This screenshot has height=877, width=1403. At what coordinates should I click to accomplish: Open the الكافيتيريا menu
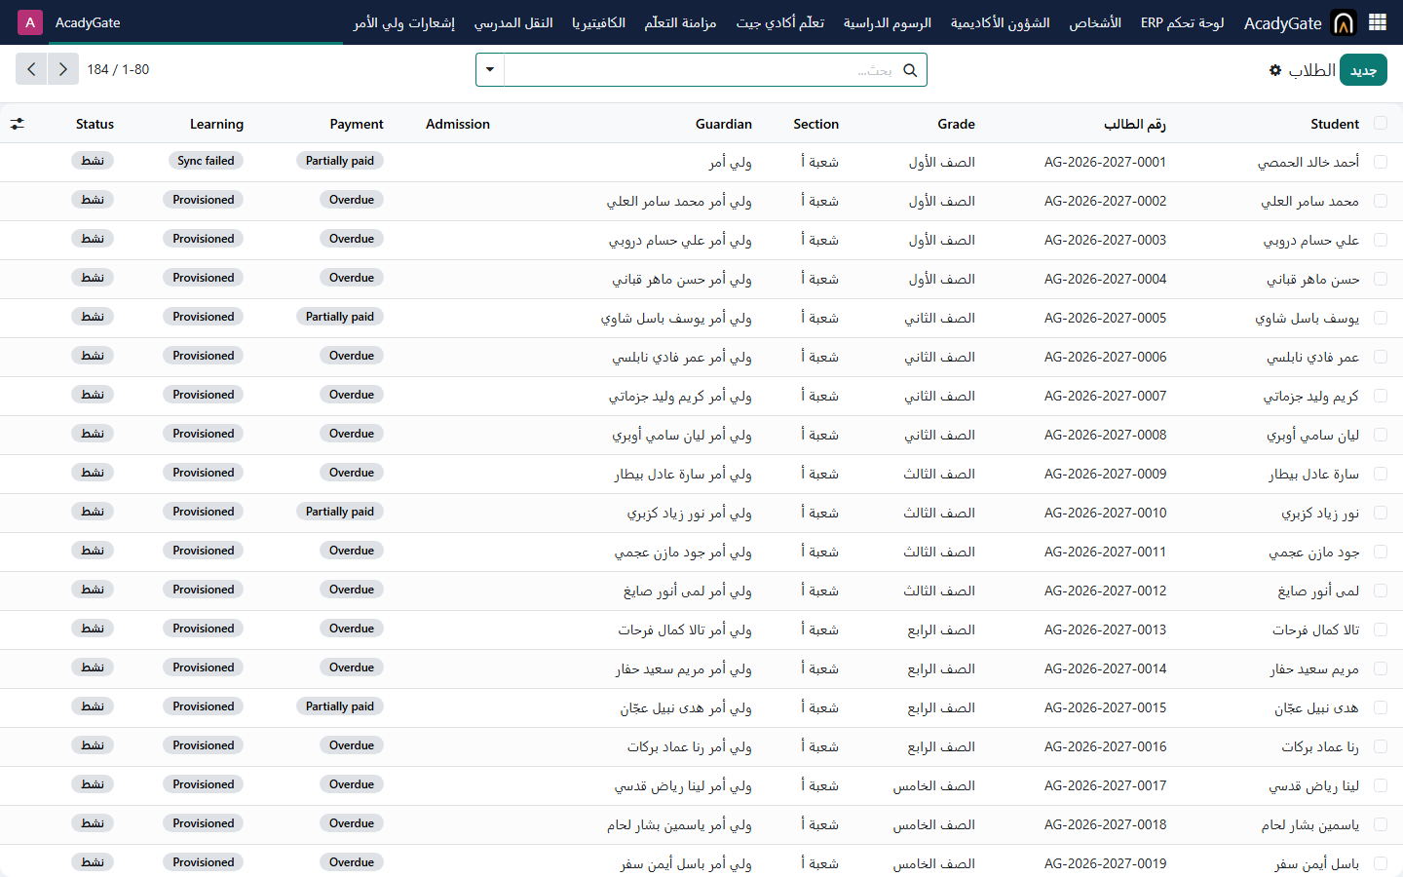[x=598, y=22]
